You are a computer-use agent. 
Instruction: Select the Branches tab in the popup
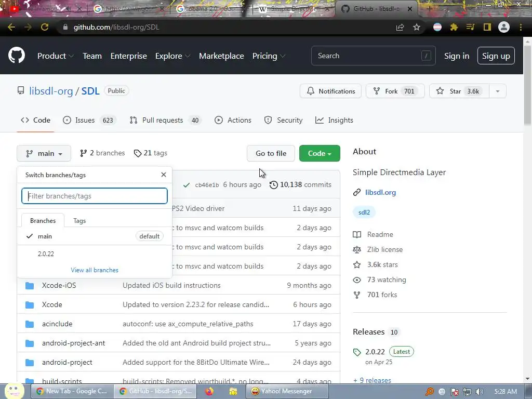[x=43, y=220]
